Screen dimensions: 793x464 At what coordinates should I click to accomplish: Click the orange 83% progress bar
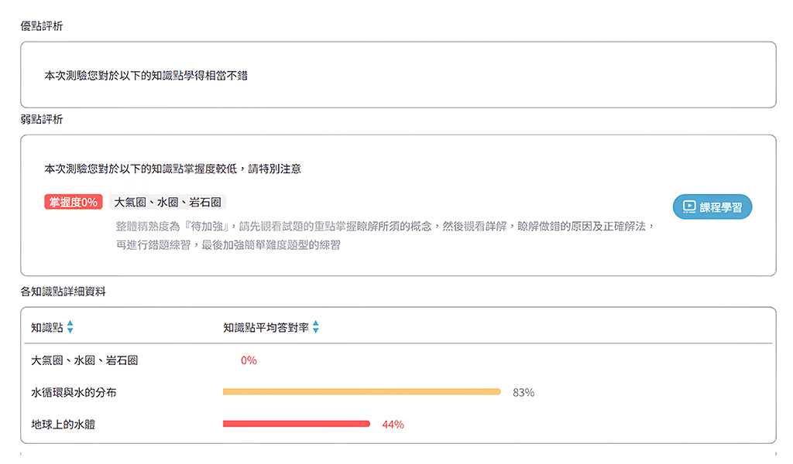362,392
